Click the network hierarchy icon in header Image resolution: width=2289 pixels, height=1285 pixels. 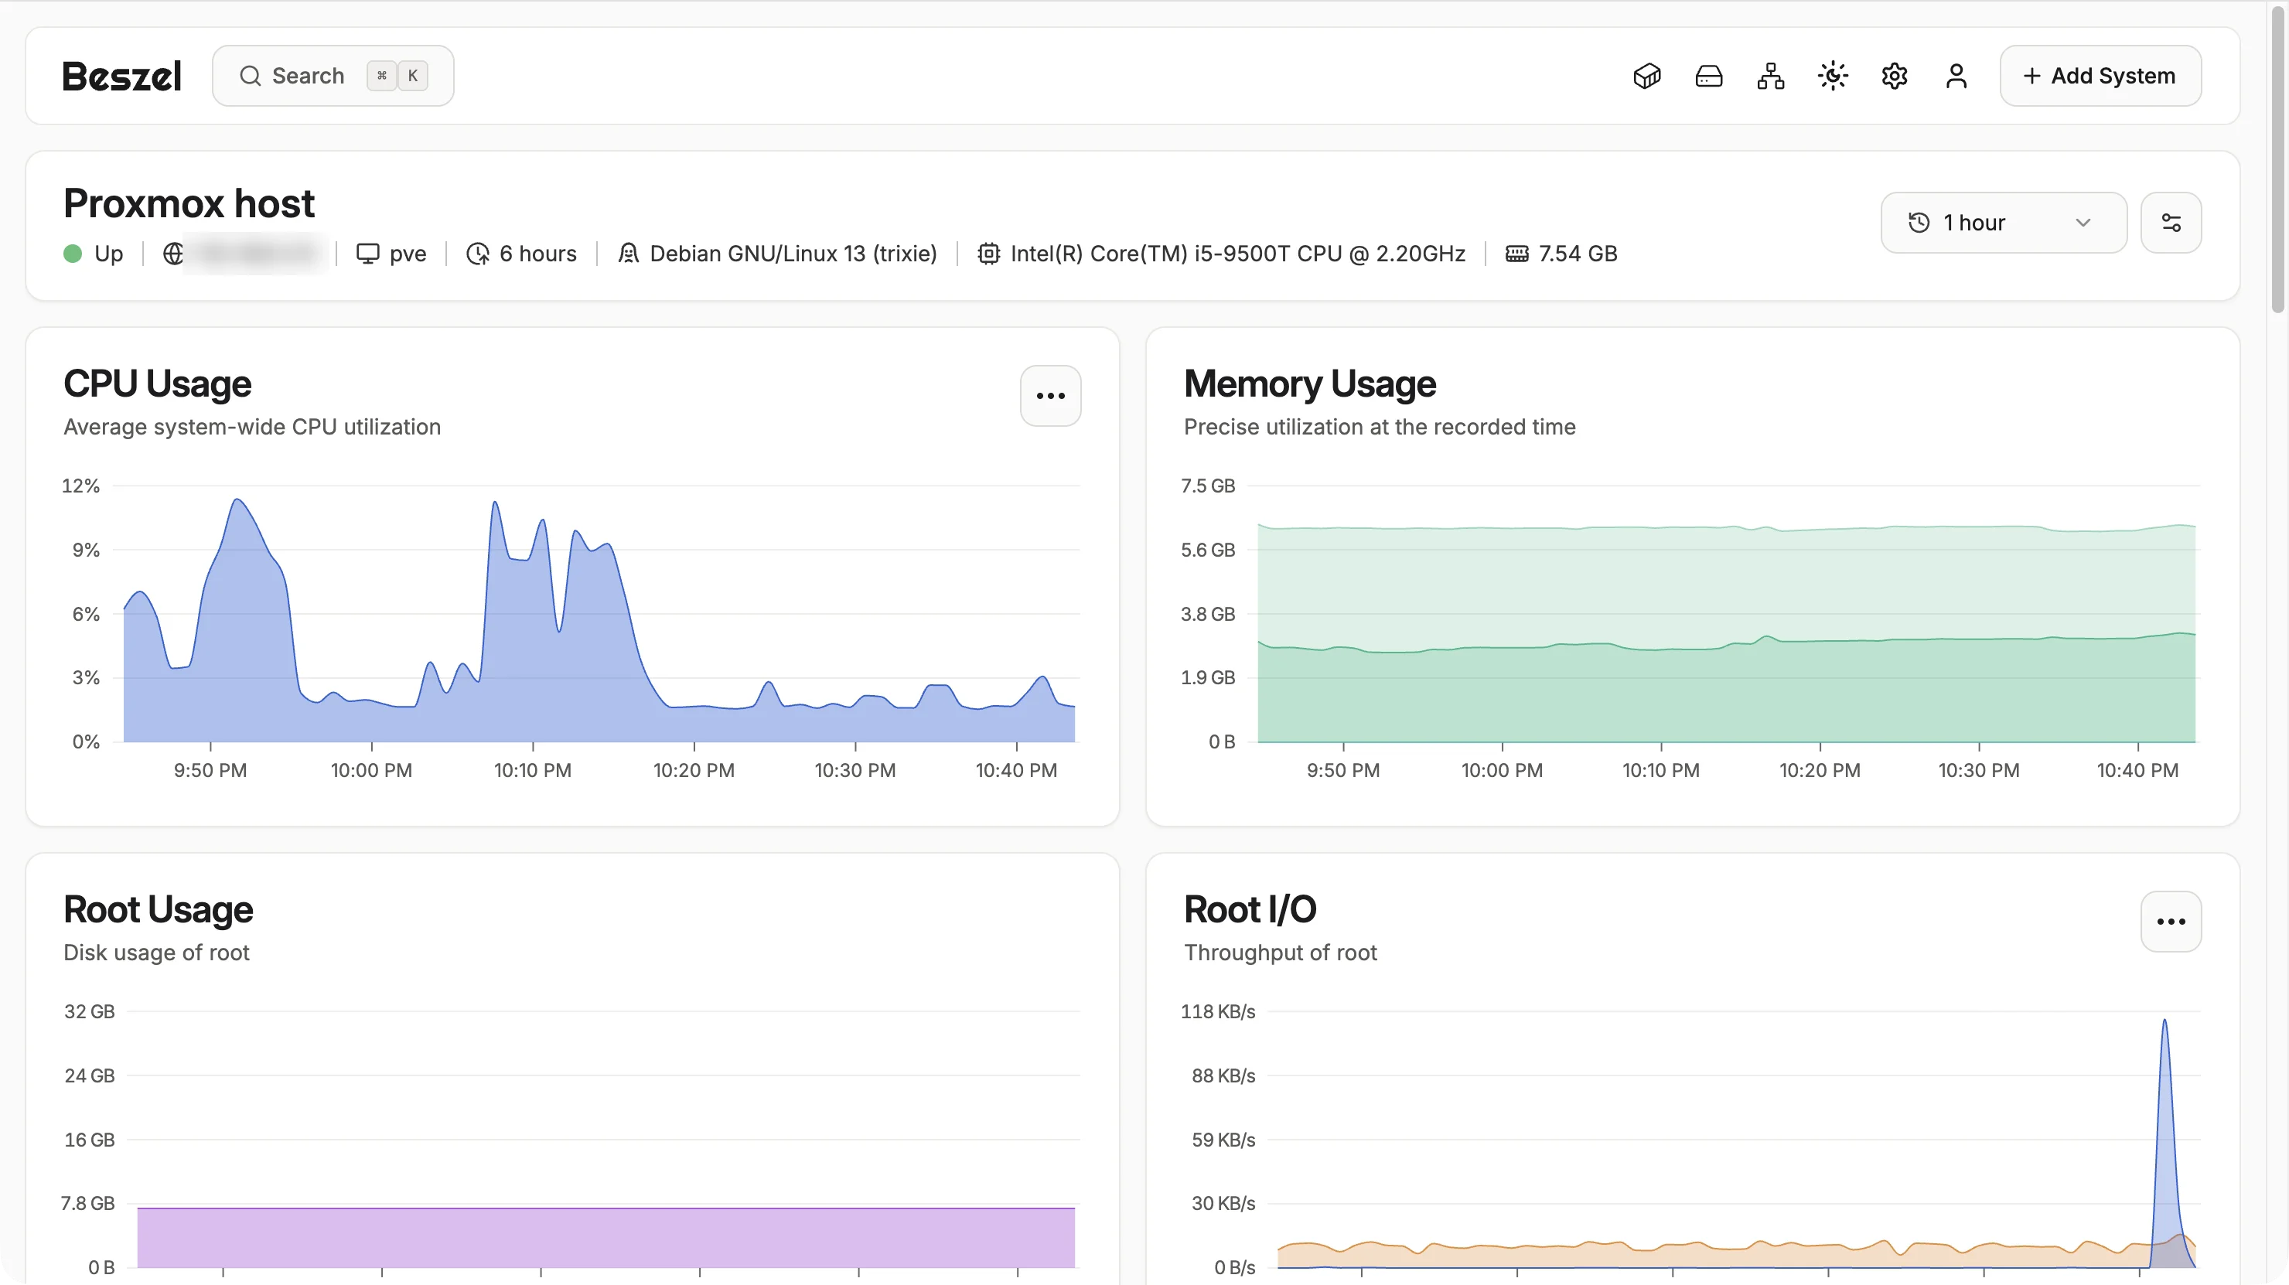[x=1770, y=77]
